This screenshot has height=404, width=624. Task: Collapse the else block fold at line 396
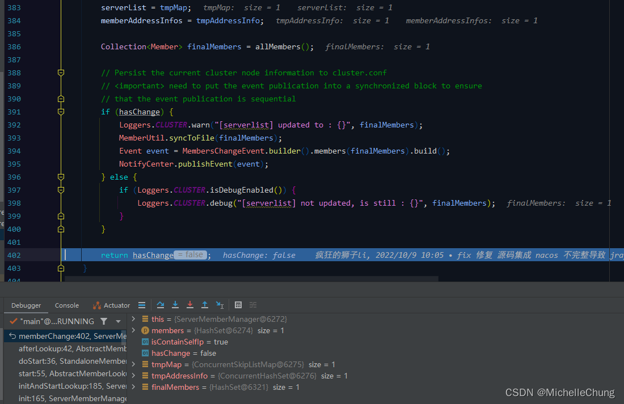tap(61, 177)
